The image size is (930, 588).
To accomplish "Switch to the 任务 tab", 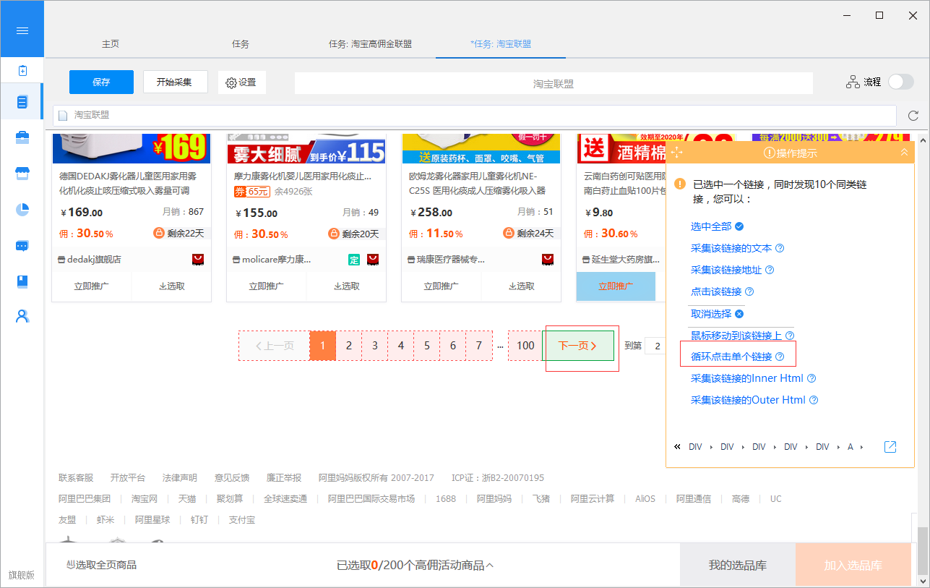I will 241,43.
